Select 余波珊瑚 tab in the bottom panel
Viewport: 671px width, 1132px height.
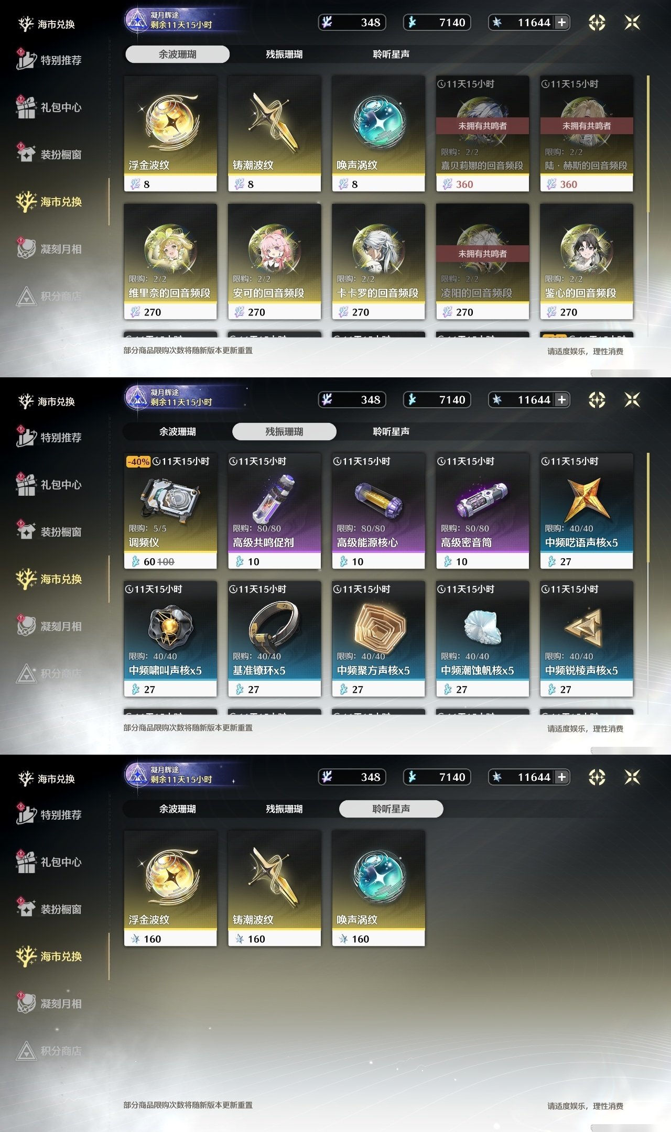click(x=177, y=809)
